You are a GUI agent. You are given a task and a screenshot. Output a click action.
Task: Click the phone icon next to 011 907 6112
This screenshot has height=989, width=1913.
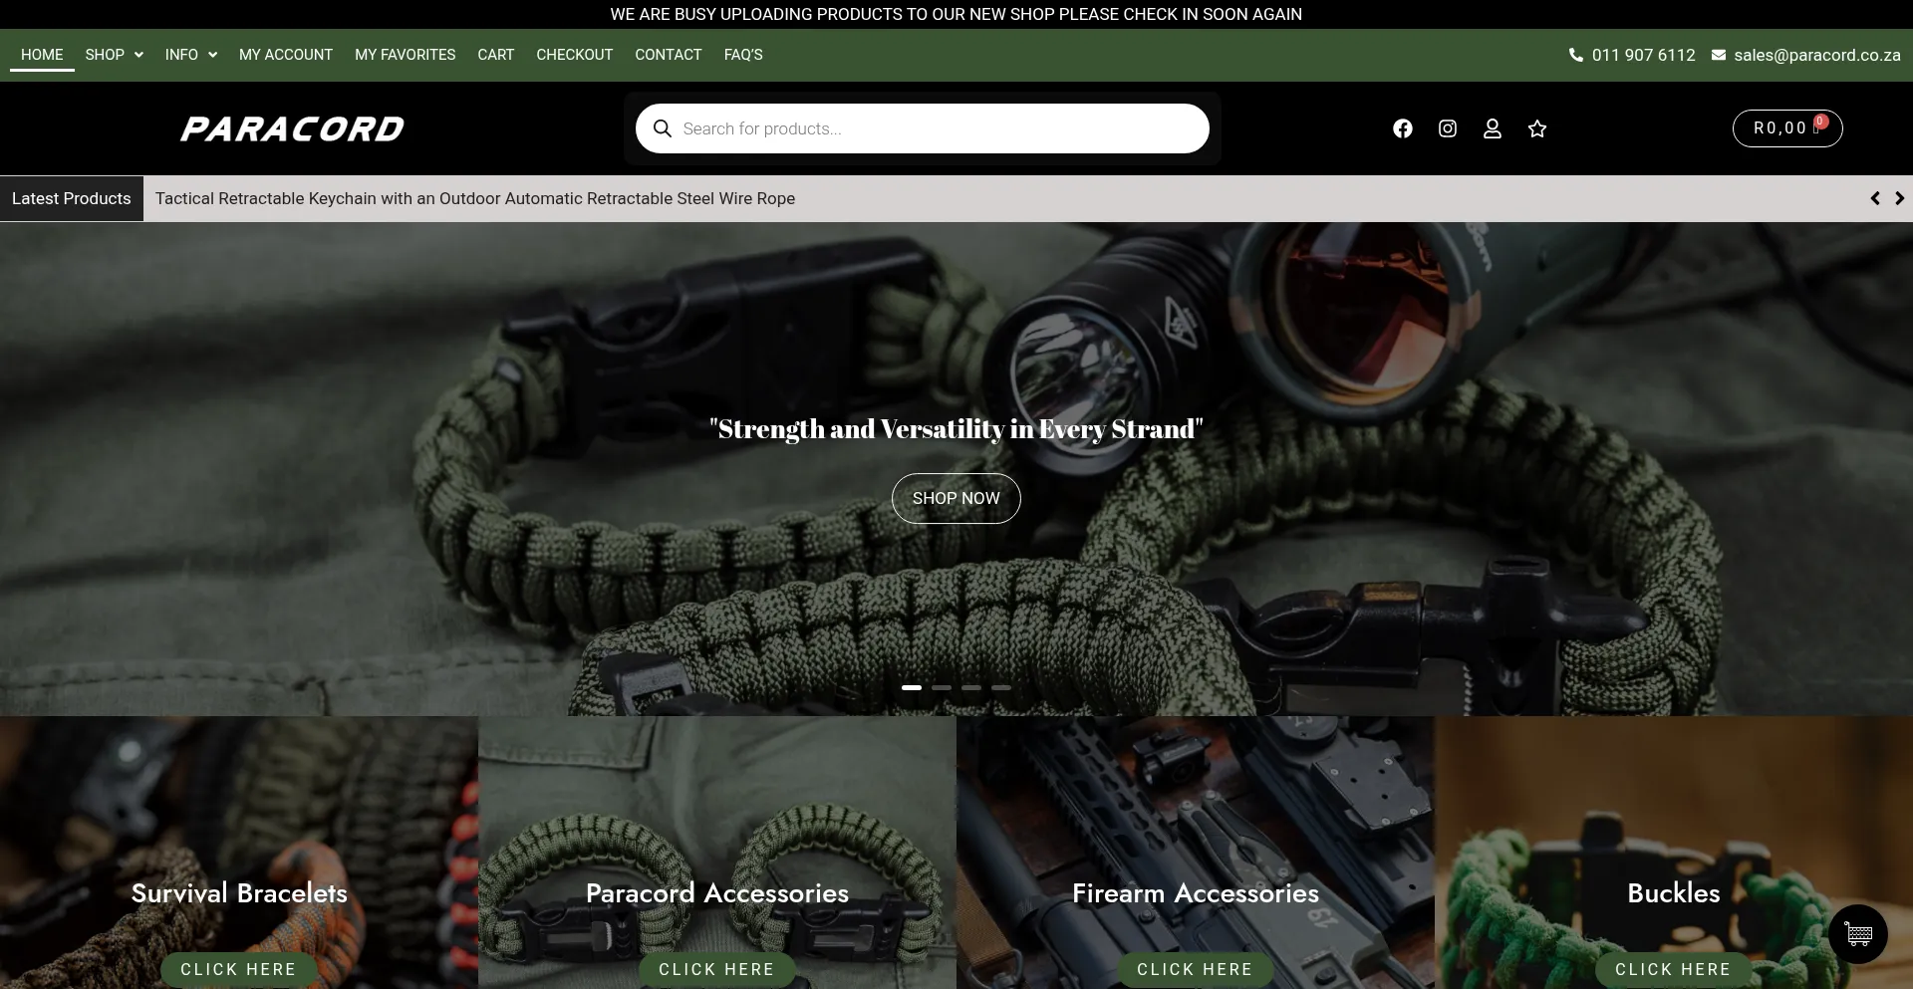[1577, 55]
